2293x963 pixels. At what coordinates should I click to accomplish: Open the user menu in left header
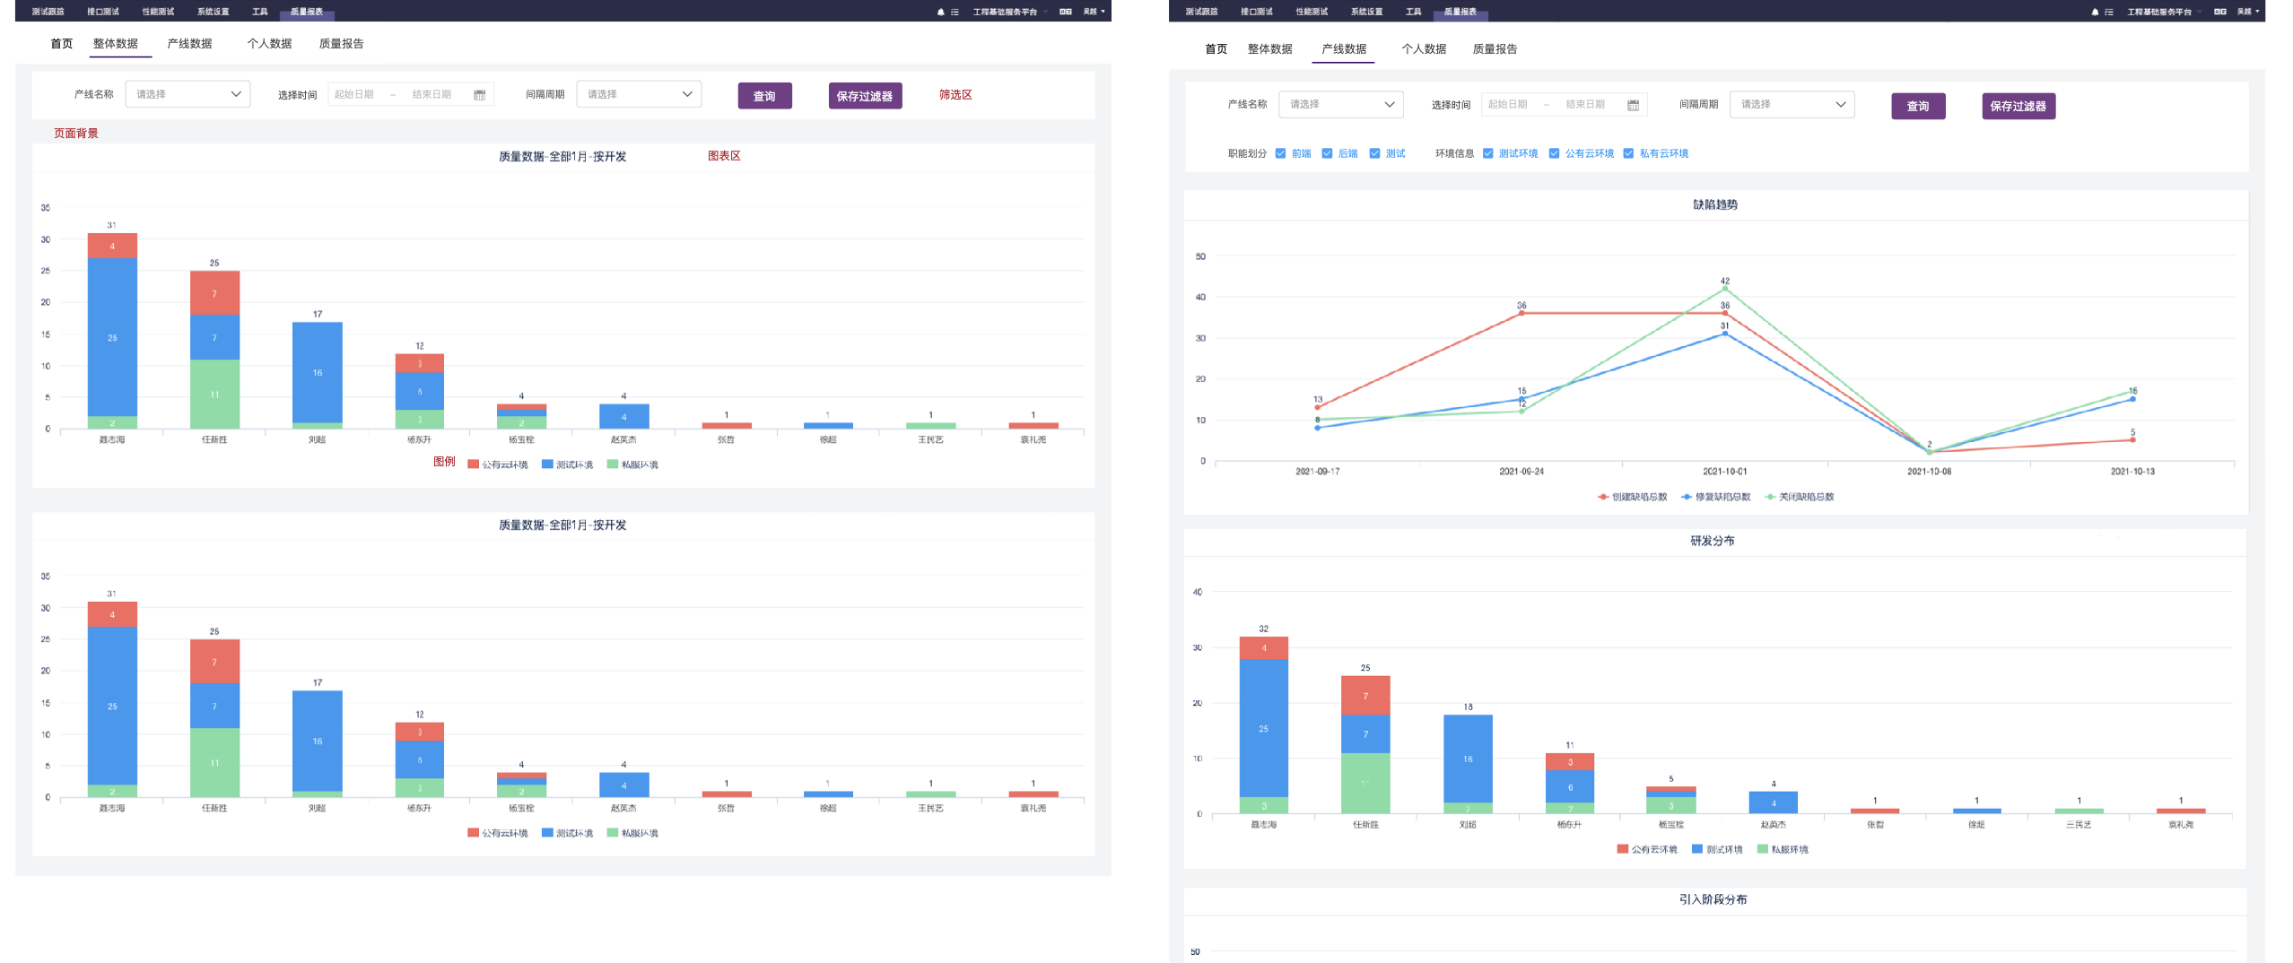click(1094, 12)
